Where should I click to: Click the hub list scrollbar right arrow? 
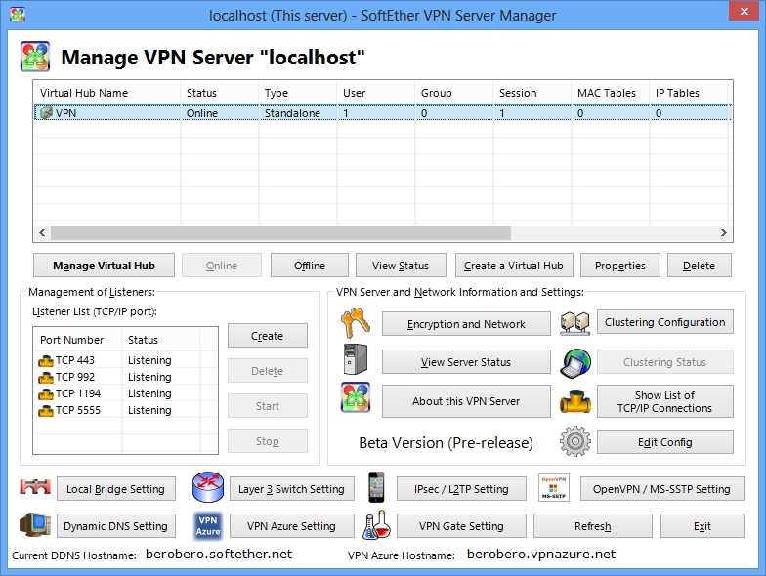723,232
